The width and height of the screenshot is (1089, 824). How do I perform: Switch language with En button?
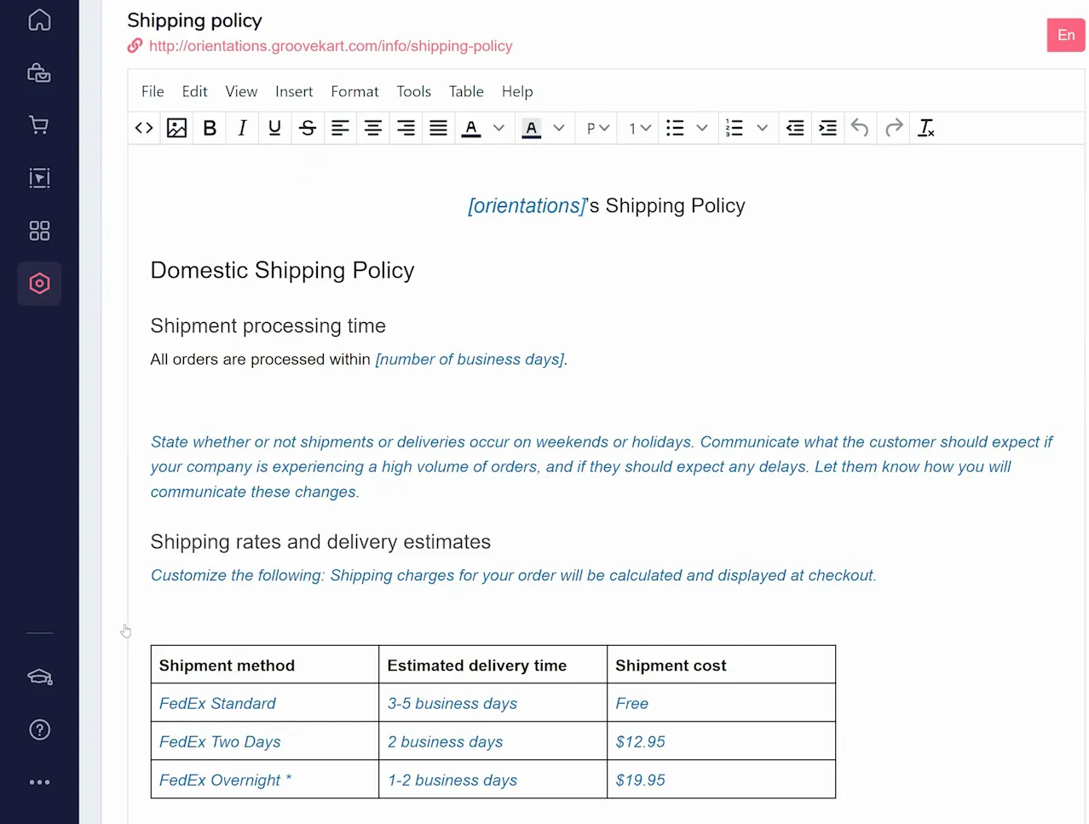coord(1066,35)
